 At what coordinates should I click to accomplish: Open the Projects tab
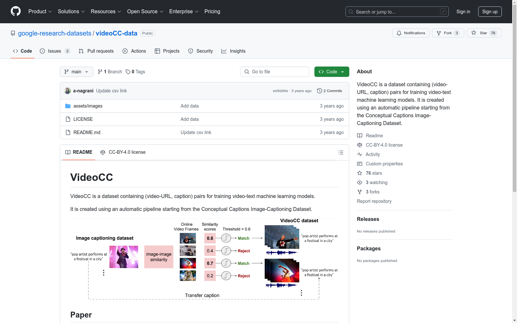coord(167,51)
